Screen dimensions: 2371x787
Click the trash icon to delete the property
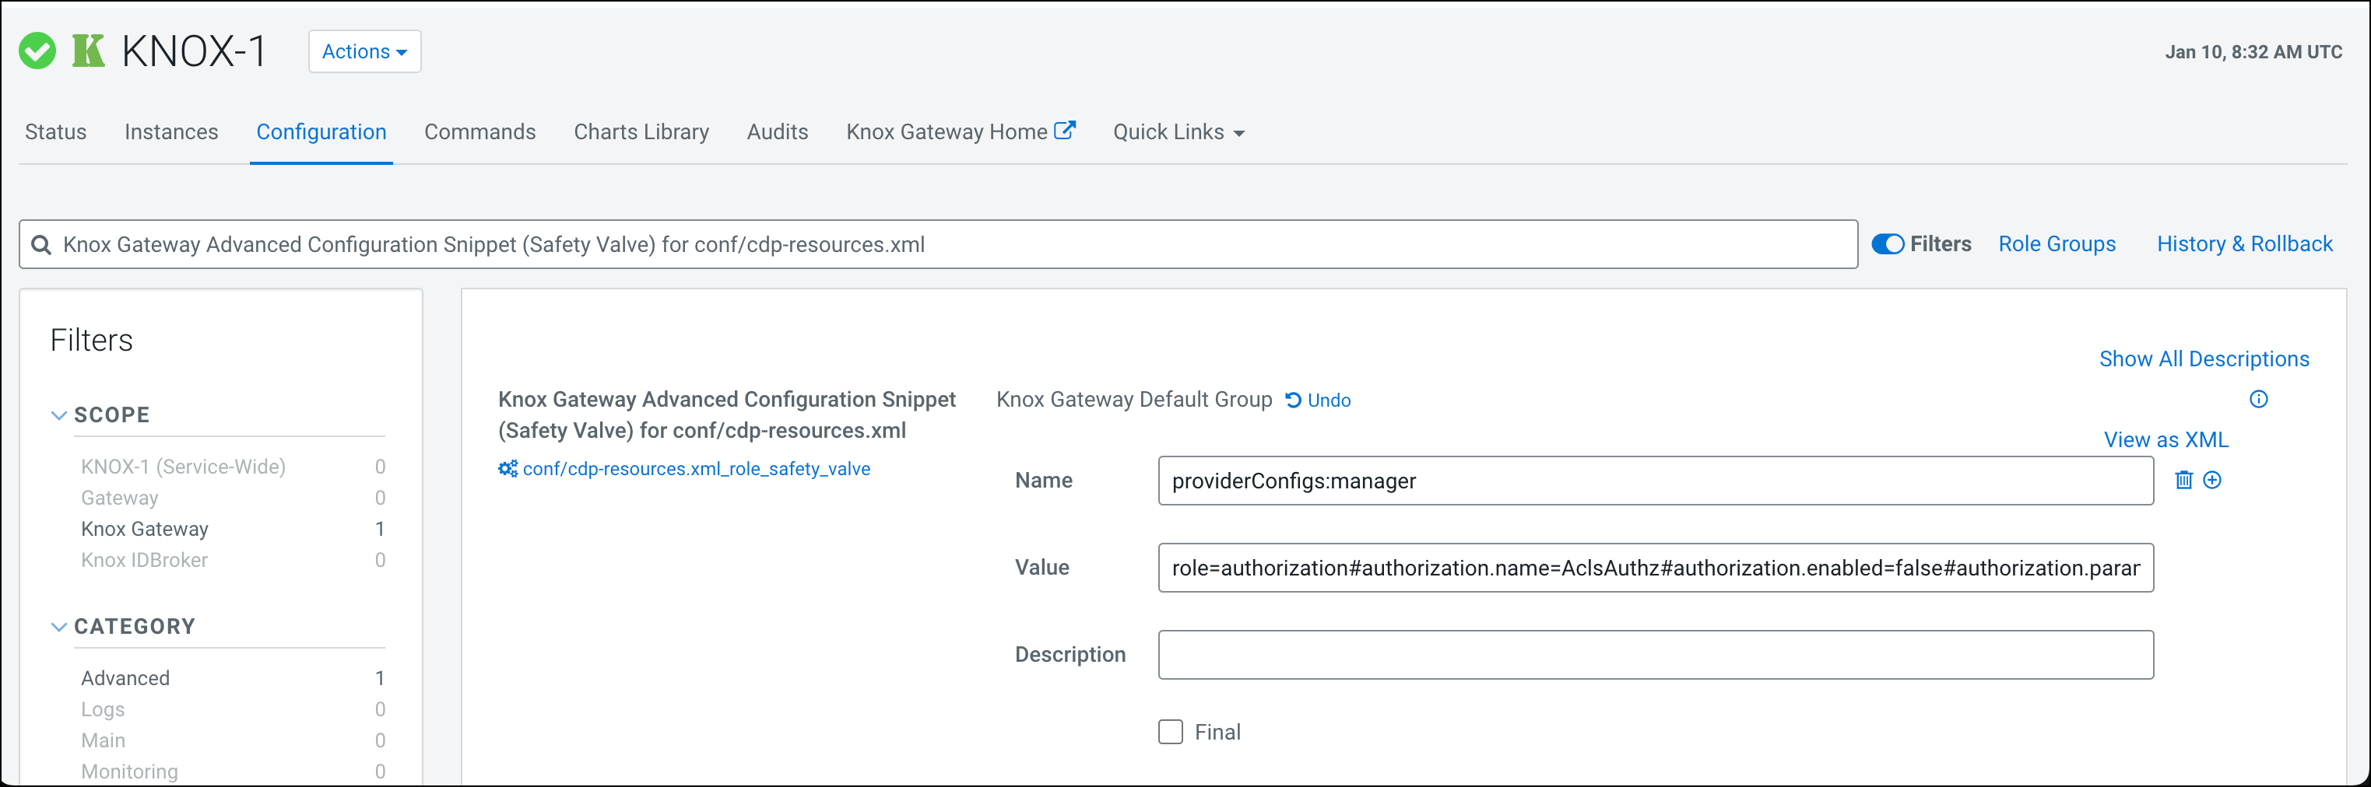click(x=2183, y=480)
